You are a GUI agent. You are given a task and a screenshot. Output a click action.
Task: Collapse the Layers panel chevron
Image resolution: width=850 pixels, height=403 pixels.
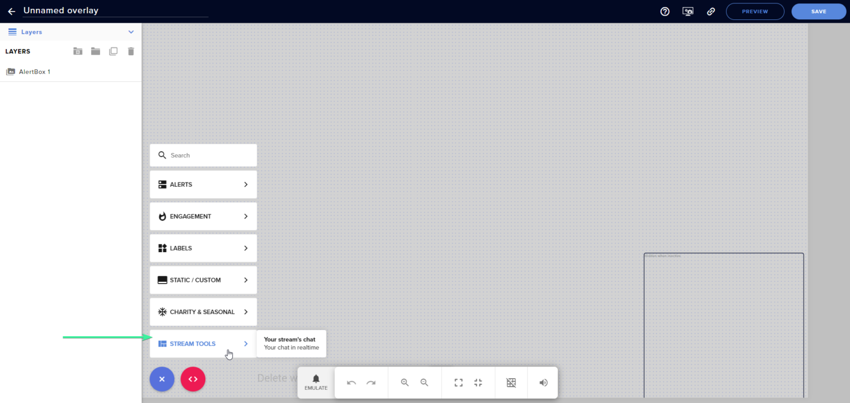[x=131, y=32]
